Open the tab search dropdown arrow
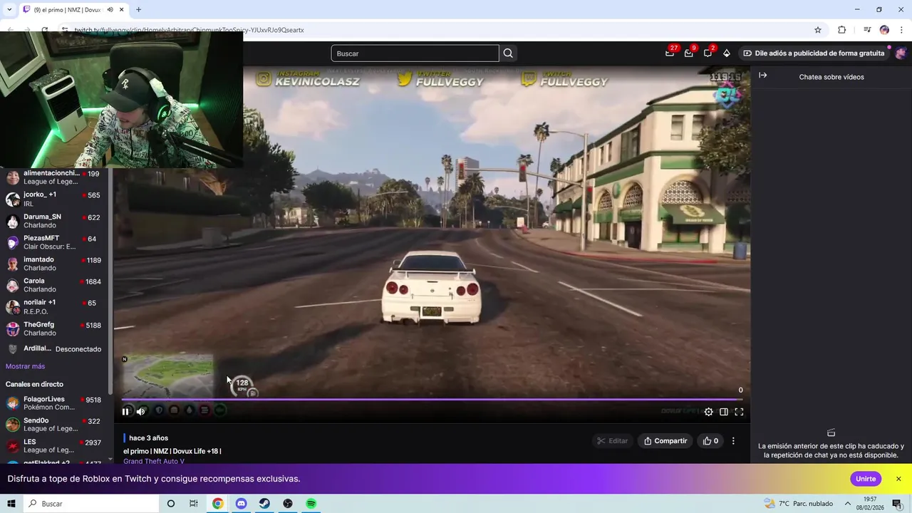The image size is (912, 513). coord(9,10)
